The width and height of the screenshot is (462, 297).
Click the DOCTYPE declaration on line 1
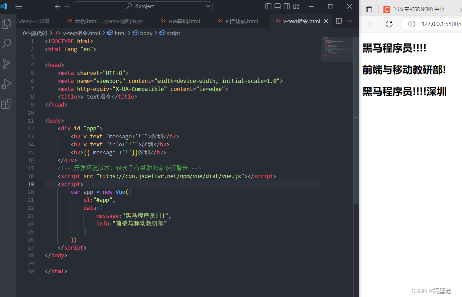[x=69, y=41]
